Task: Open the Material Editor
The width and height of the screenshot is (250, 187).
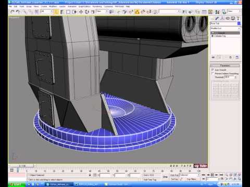Action: [217, 12]
